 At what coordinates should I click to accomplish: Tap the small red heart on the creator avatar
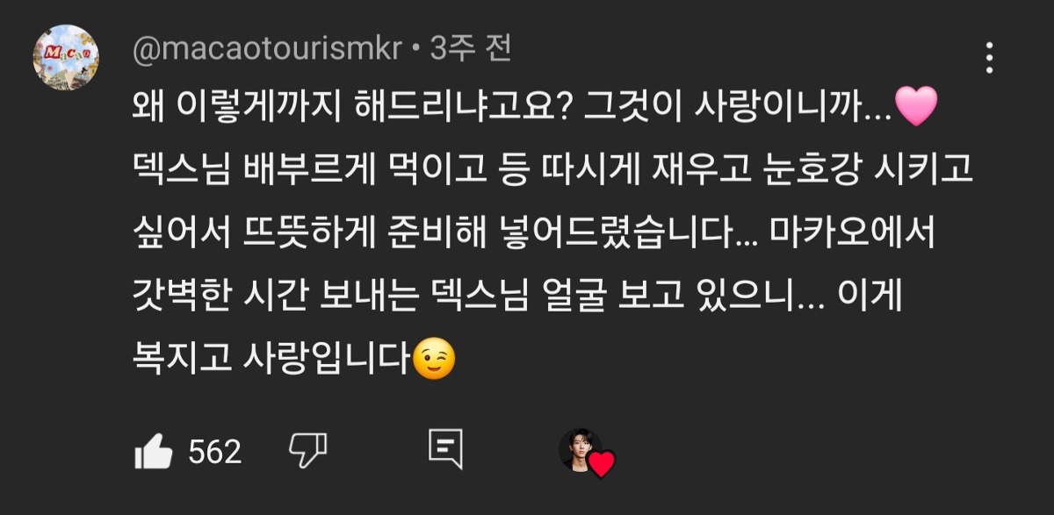click(x=603, y=464)
